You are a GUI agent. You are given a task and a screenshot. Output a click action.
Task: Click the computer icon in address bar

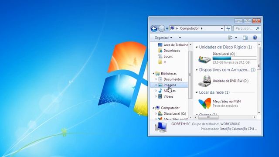pyautogui.click(x=172, y=28)
